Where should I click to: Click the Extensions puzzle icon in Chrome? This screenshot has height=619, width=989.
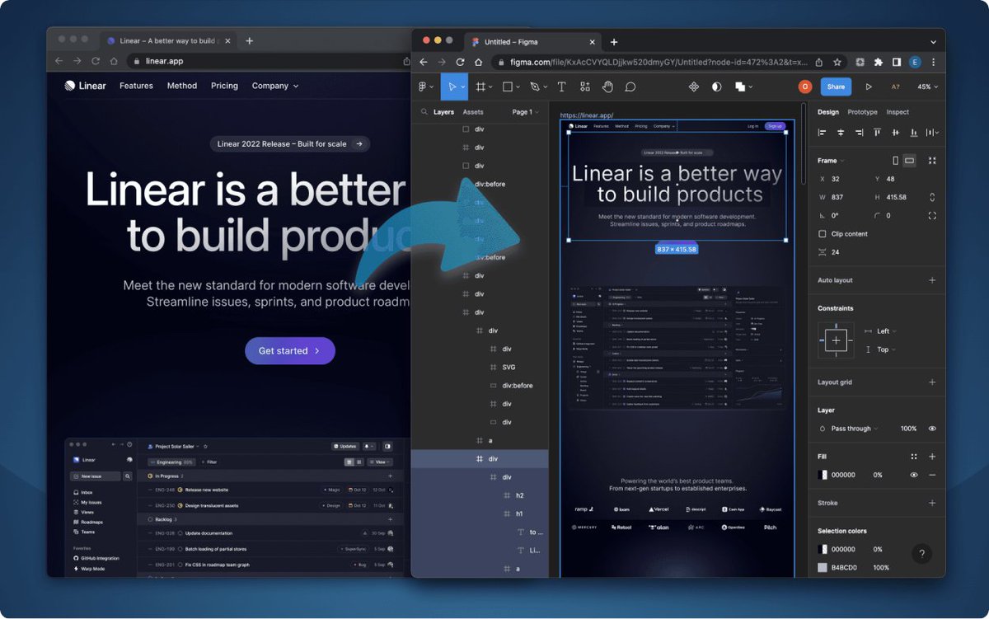pyautogui.click(x=878, y=62)
